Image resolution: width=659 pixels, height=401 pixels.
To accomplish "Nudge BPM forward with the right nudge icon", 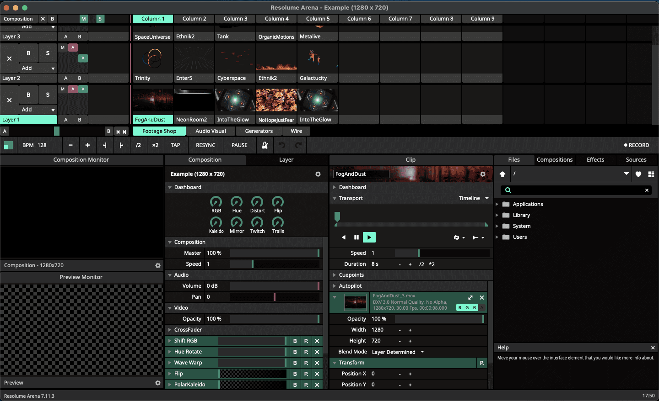I will (121, 145).
